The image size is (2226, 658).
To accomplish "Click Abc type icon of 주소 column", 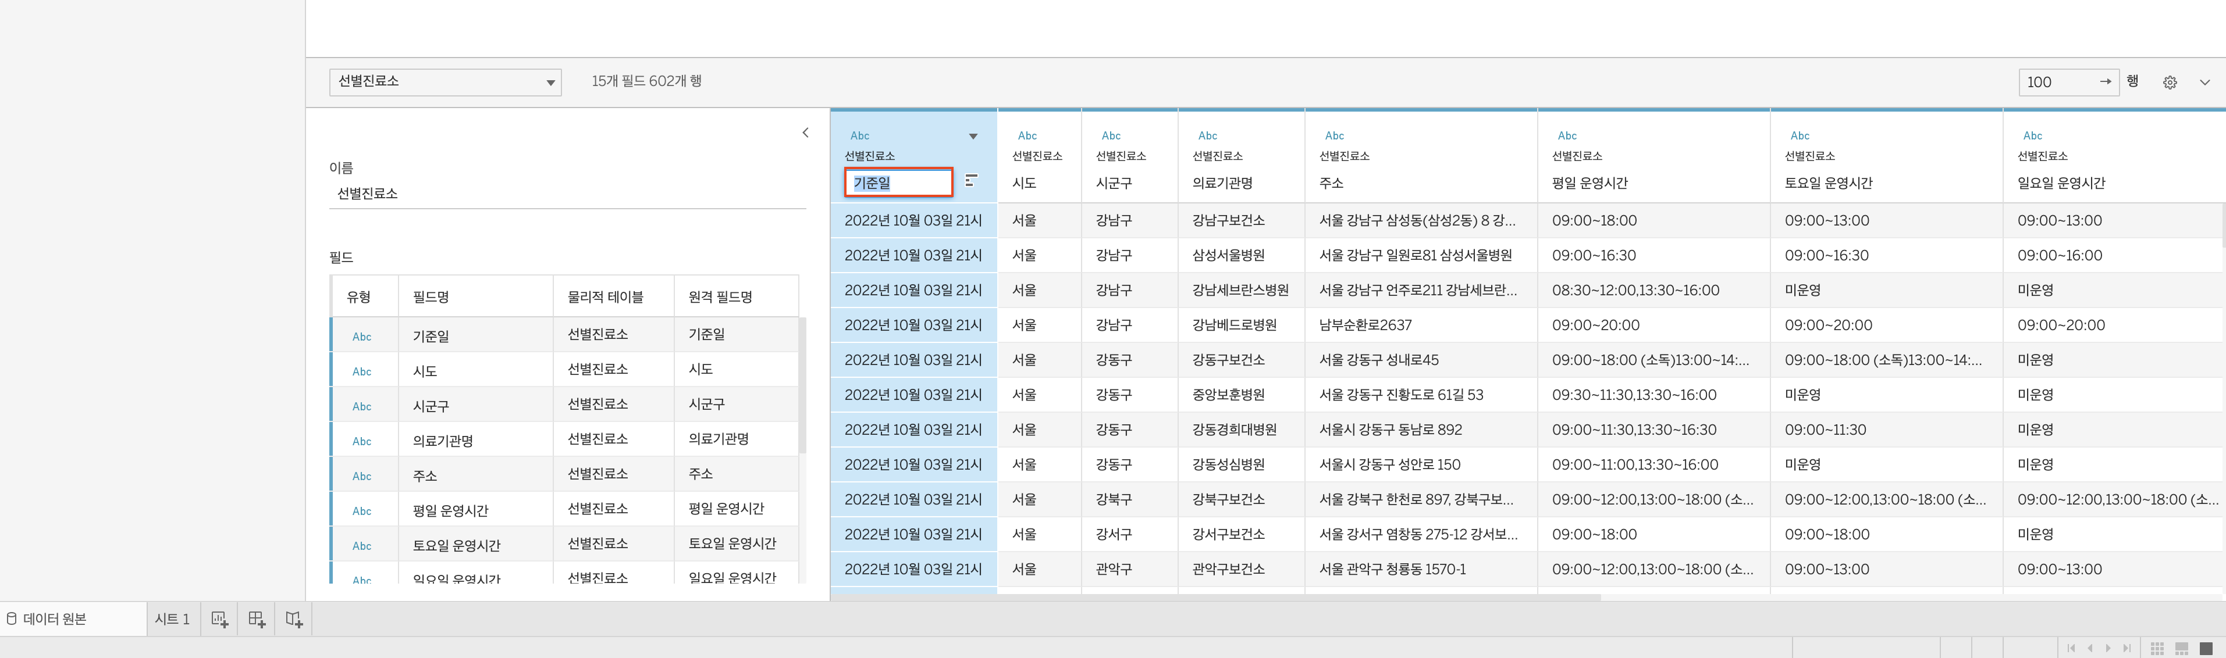I will 1334,135.
